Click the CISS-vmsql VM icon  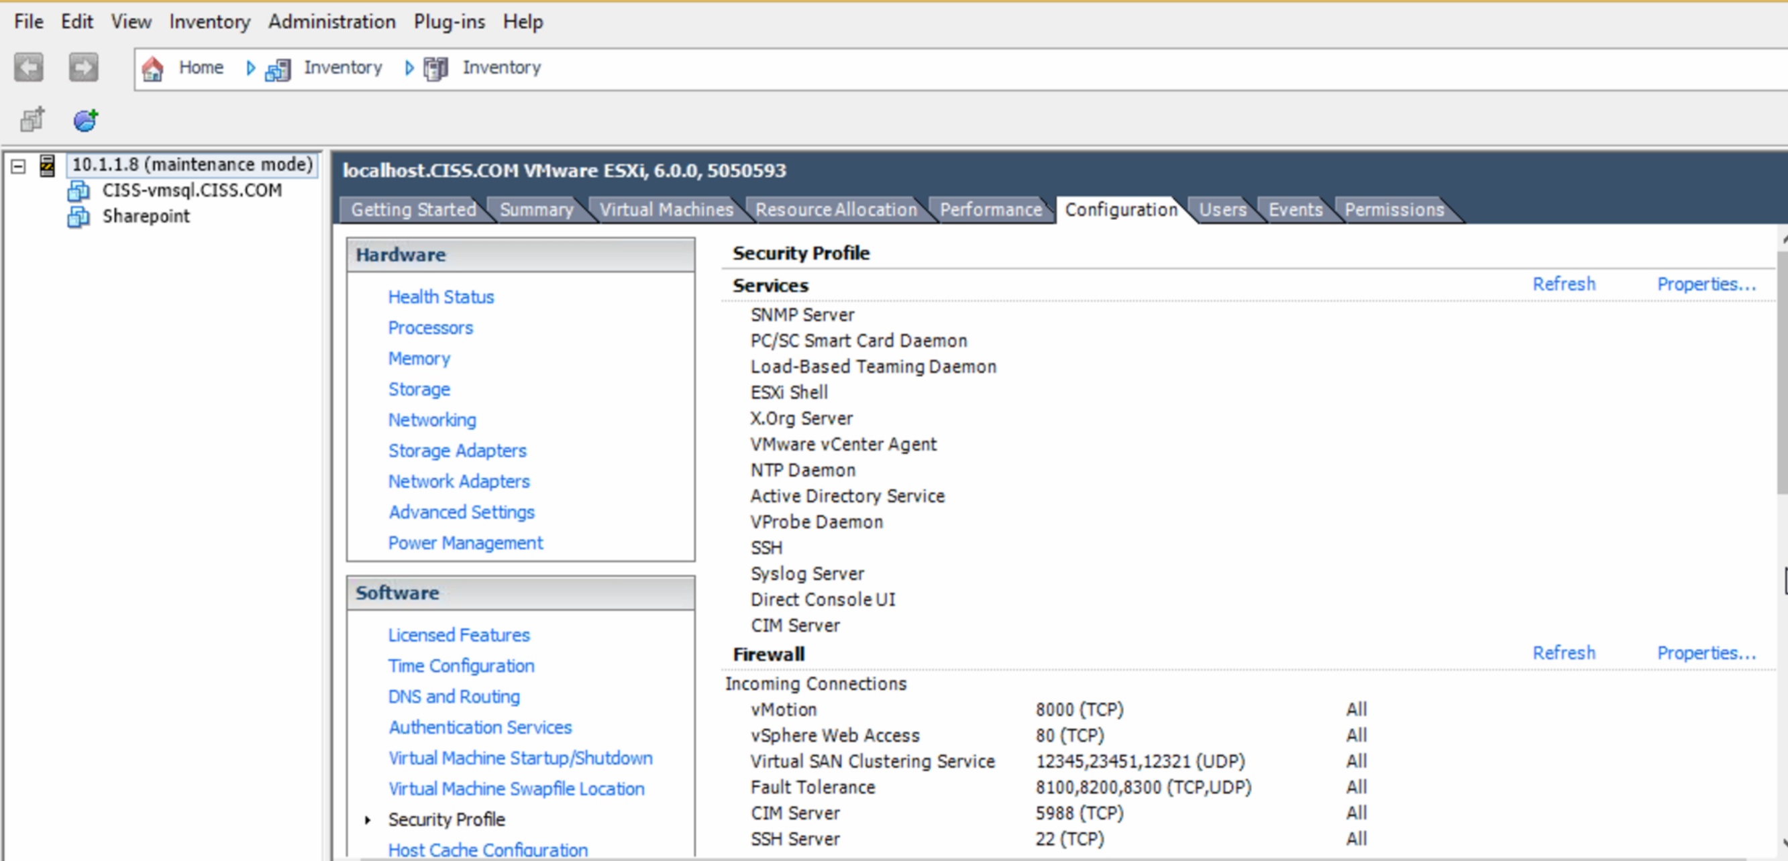point(78,191)
